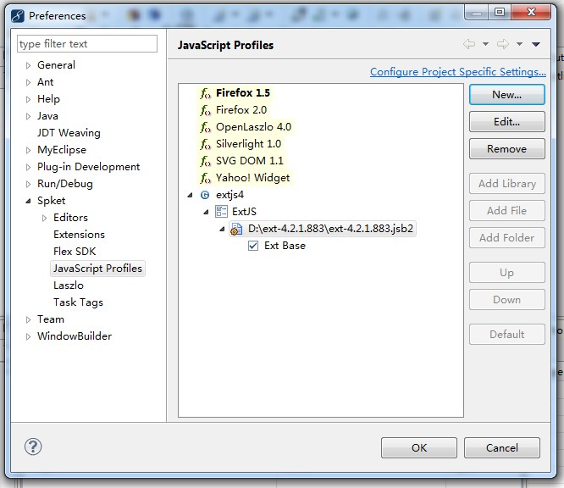564x488 pixels.
Task: Click the Preferences window title icon
Action: [18, 16]
